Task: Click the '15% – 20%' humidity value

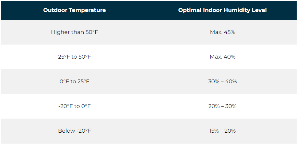Action: tap(223, 131)
